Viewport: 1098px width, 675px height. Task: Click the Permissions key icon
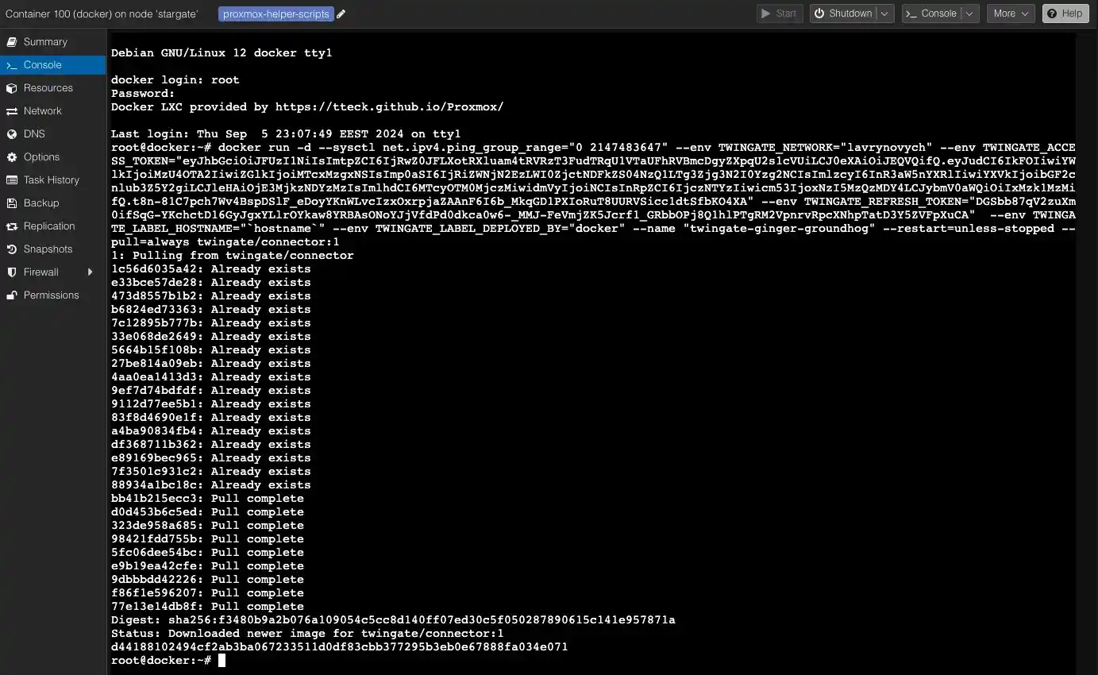(12, 295)
